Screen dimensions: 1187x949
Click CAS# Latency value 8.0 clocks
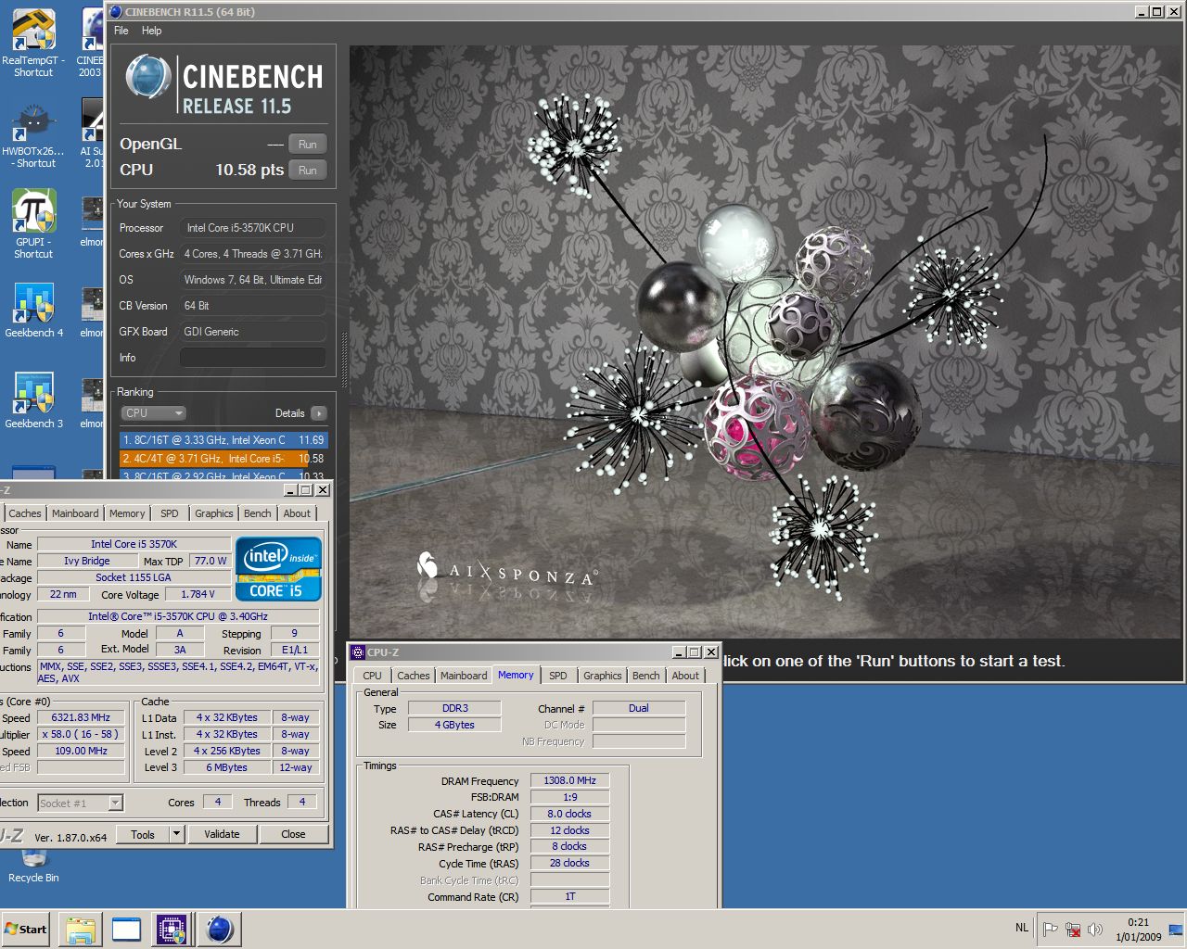[569, 814]
